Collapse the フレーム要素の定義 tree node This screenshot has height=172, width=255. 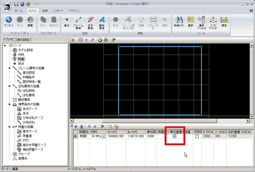(x=10, y=68)
